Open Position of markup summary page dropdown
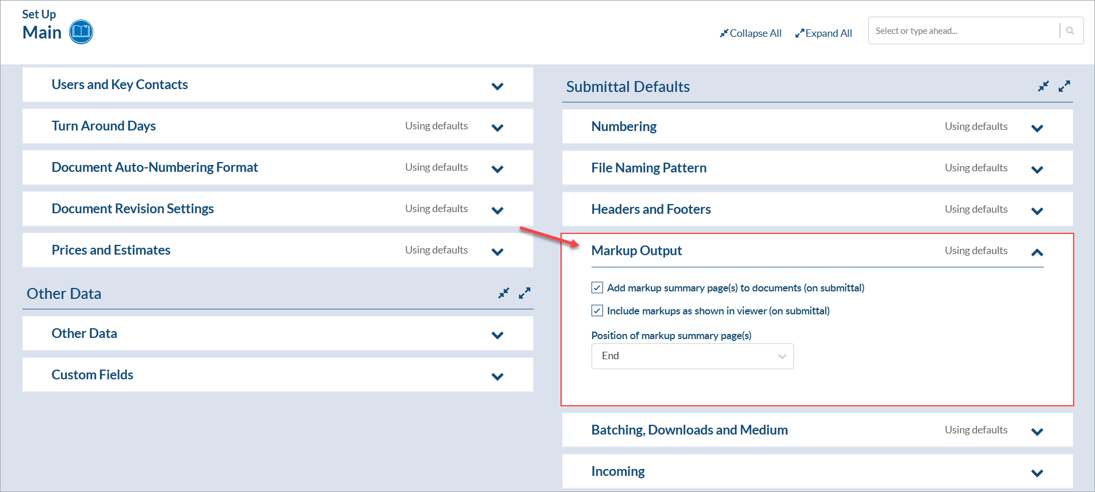1095x492 pixels. click(692, 356)
